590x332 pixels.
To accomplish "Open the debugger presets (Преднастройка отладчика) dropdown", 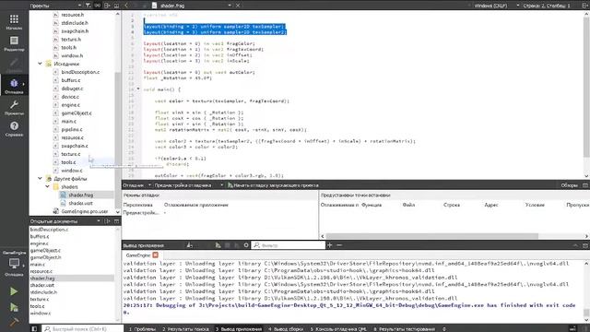I will click(189, 185).
